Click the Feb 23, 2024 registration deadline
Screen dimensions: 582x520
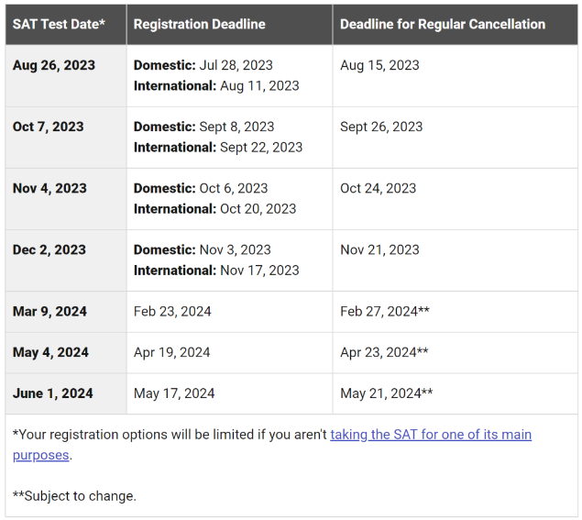(x=172, y=311)
